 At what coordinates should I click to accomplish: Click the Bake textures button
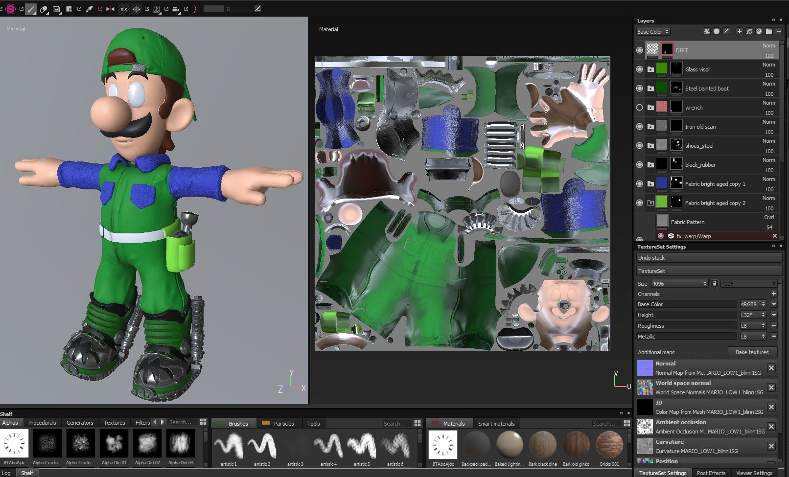point(751,352)
